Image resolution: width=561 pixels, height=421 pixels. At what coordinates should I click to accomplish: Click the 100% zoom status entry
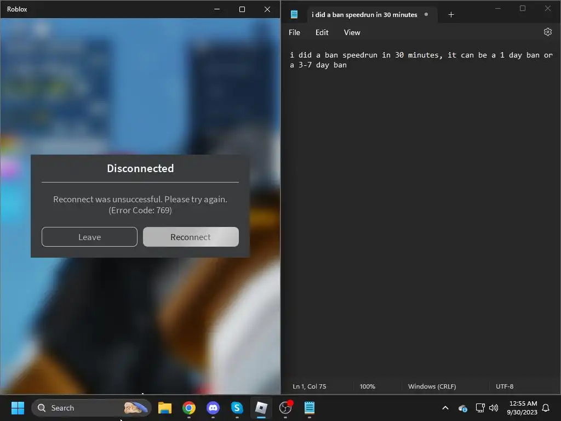tap(368, 386)
